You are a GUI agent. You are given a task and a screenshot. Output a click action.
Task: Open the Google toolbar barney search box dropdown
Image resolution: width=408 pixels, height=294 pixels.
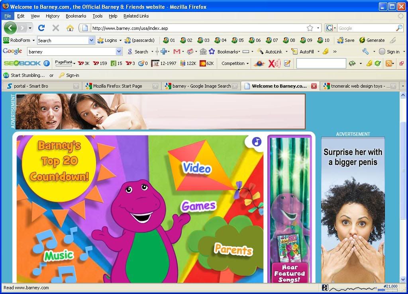point(119,51)
